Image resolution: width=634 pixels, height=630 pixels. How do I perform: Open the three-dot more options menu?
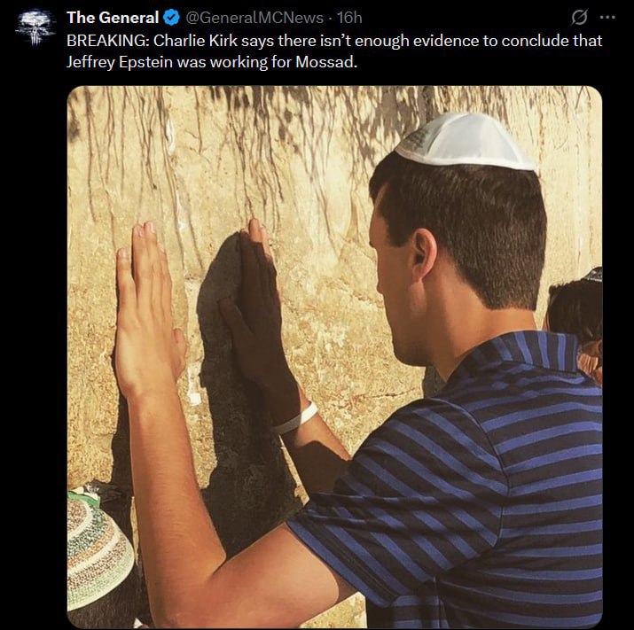[x=607, y=18]
